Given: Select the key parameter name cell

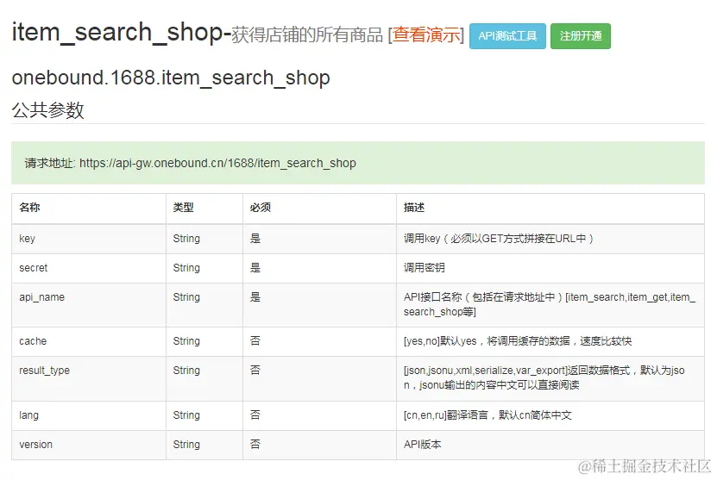Looking at the screenshot, I should coord(89,239).
